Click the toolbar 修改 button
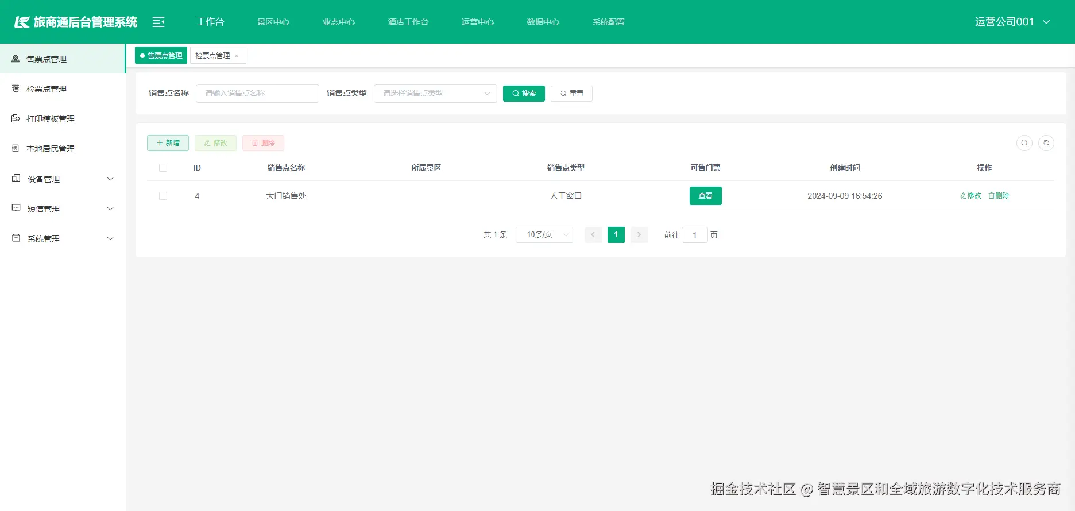1075x511 pixels. (215, 143)
